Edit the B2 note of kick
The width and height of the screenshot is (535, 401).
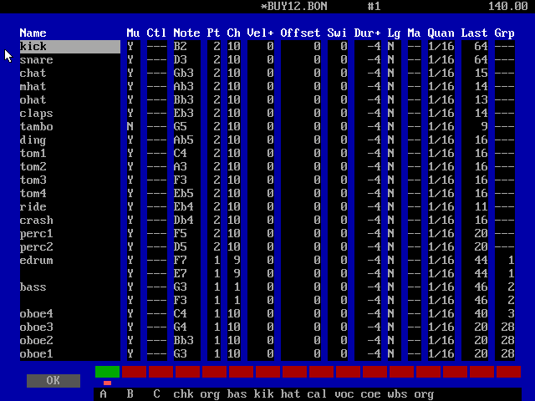click(x=187, y=47)
